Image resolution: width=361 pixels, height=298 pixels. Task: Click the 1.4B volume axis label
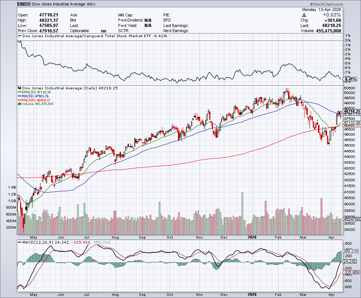(12, 187)
